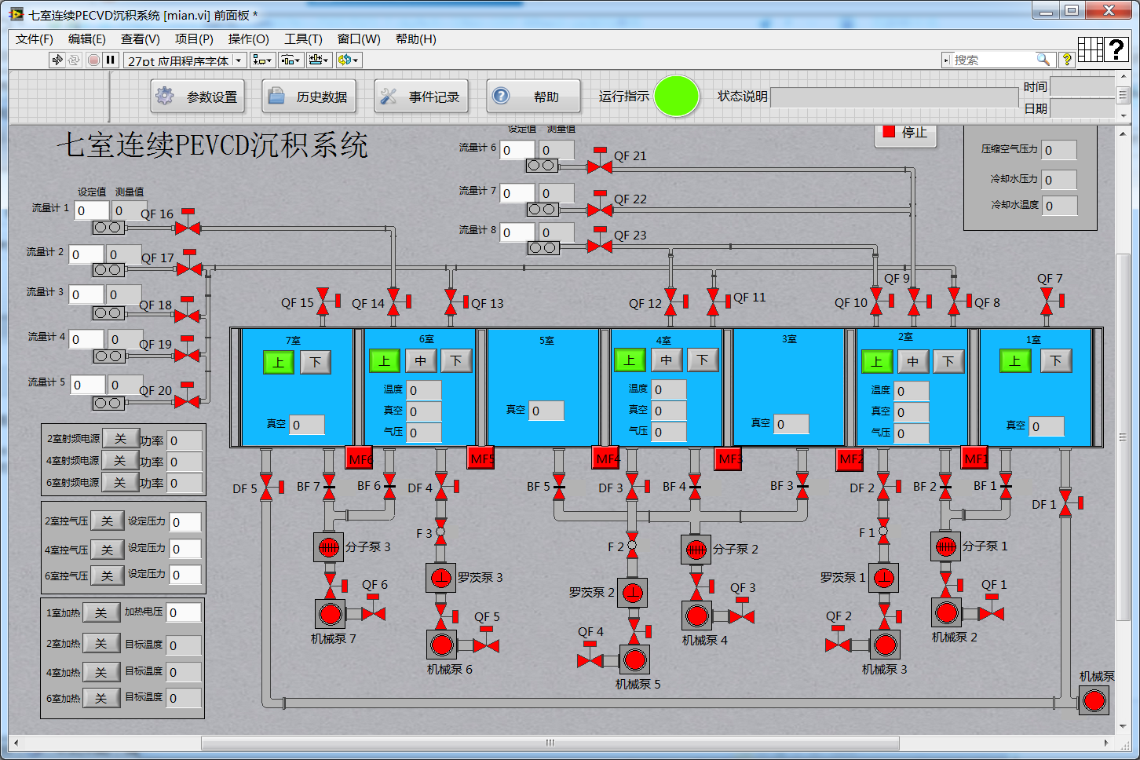Viewport: 1140px width, 760px height.
Task: Click the Run arrow in the toolbar
Action: point(57,60)
